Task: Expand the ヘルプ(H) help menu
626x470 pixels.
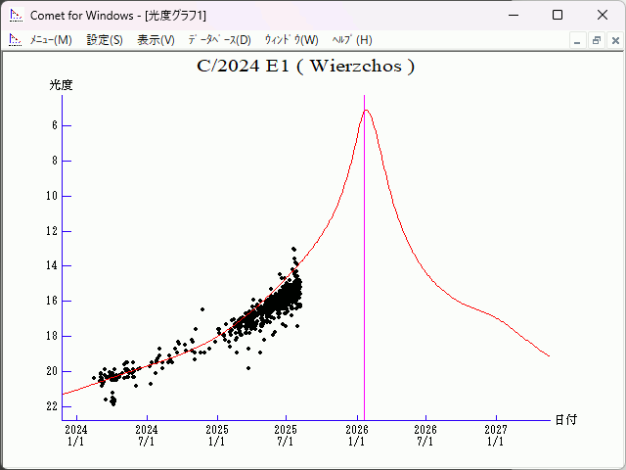Action: 352,40
